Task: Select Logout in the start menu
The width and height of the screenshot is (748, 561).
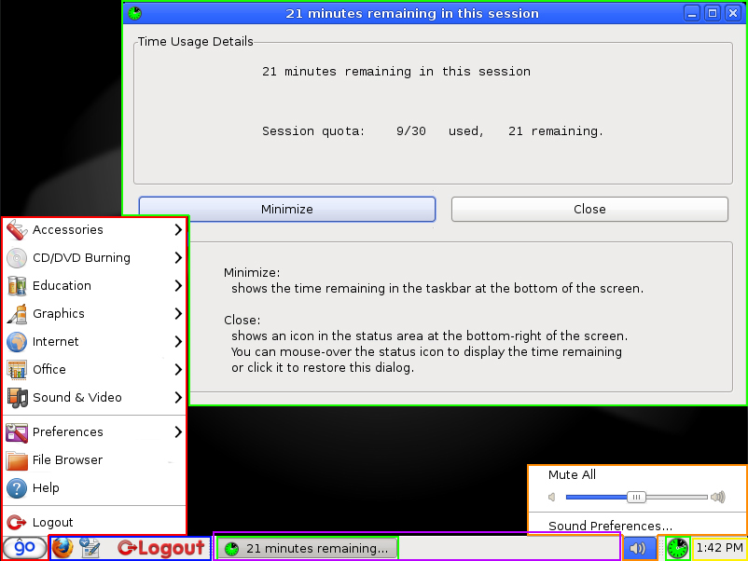Action: 52,522
